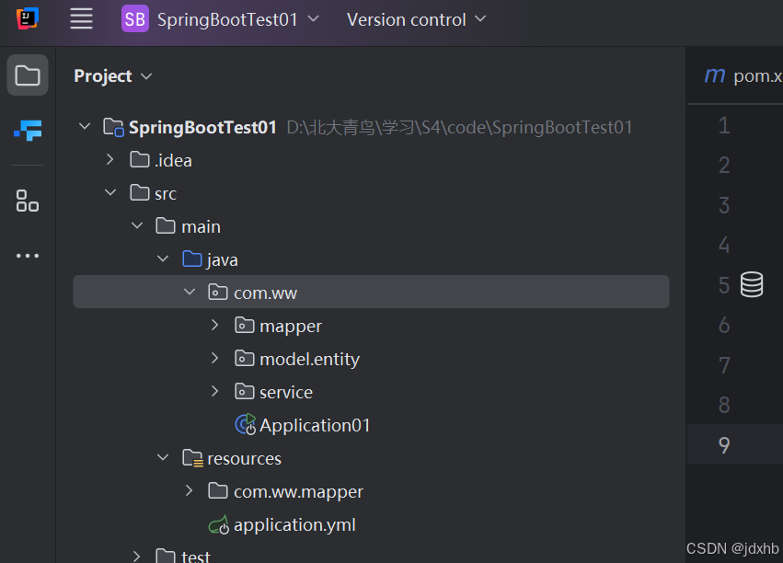Open the hamburger main menu
The height and width of the screenshot is (563, 783).
click(x=82, y=18)
